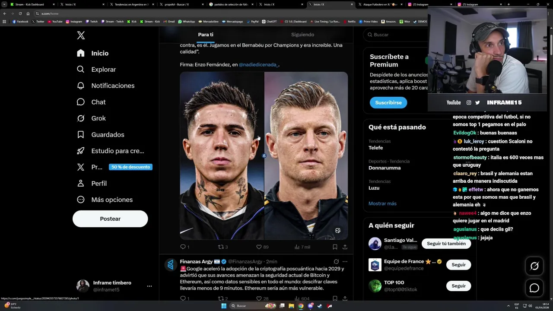Bookmark the Enzo Fernández post
The width and height of the screenshot is (553, 311).
coord(335,247)
